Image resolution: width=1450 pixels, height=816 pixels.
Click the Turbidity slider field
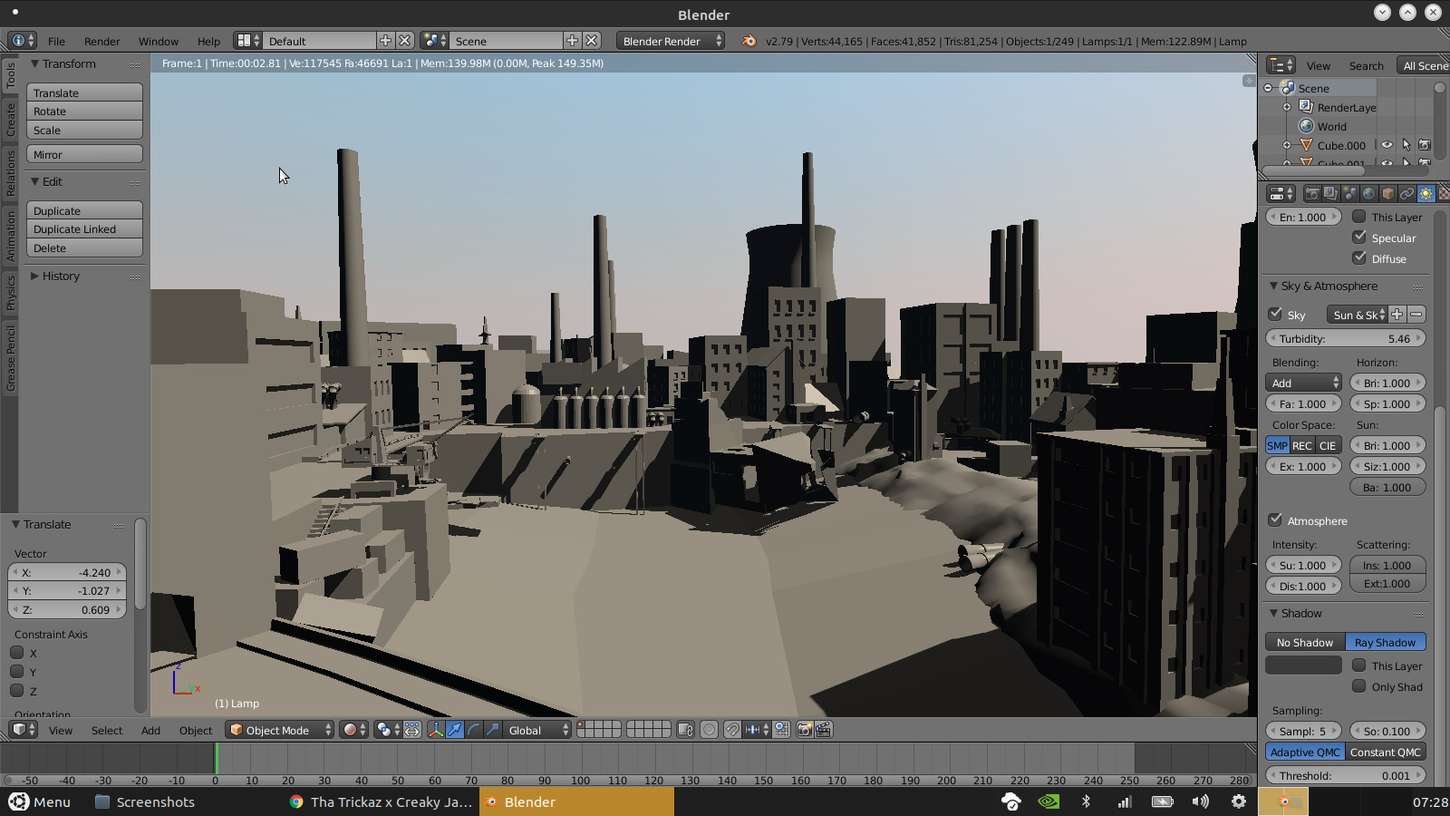coord(1345,338)
